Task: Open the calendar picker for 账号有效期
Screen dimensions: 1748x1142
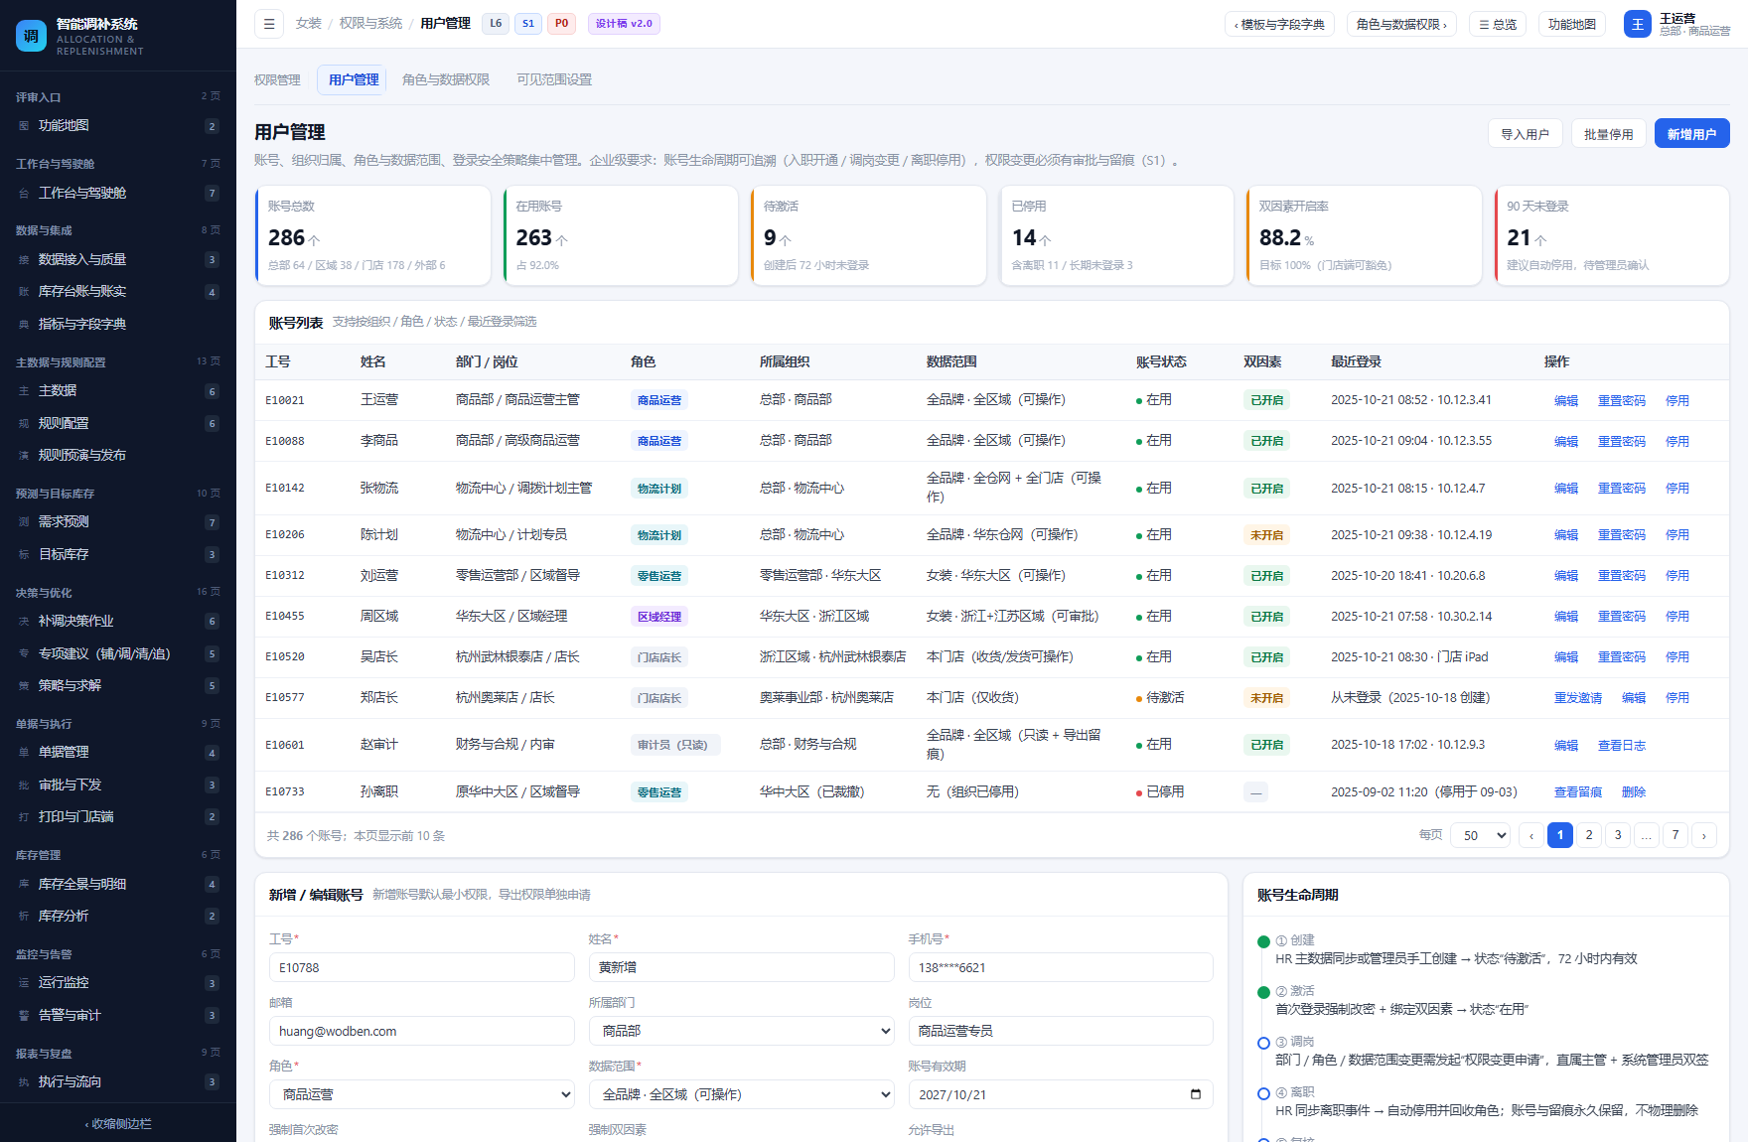Action: pos(1195,1094)
